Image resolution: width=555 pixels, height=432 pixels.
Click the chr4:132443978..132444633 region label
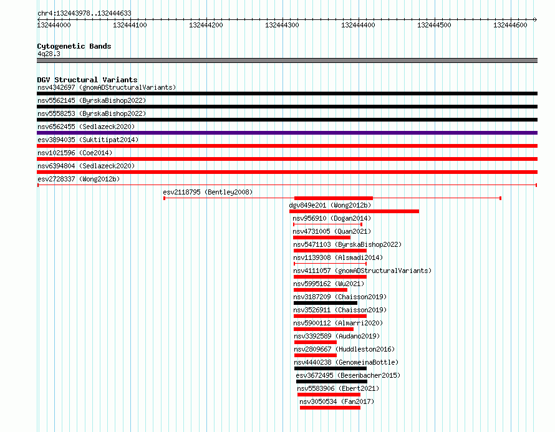[84, 13]
